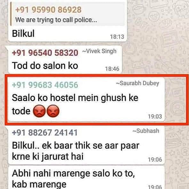Tap the quoted reply from +91 95990 86928

click(68, 14)
